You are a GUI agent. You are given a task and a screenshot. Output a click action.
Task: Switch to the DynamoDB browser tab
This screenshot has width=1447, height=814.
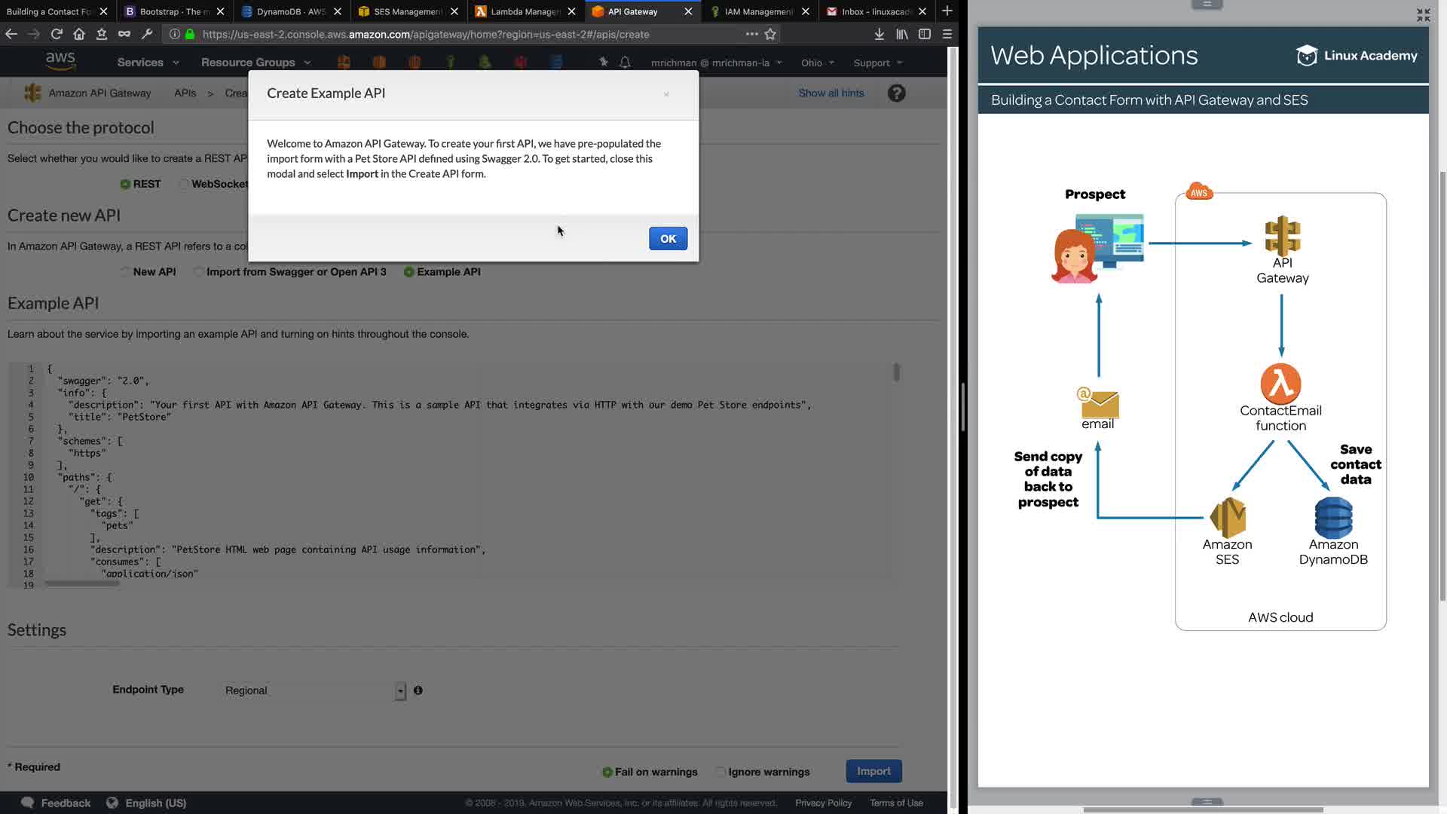(x=290, y=11)
